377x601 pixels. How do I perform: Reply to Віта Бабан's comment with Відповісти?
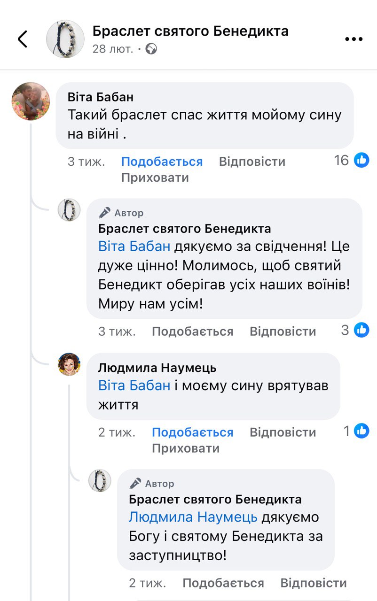tap(252, 162)
